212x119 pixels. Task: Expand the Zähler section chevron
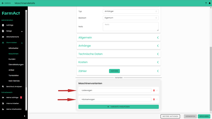(x=158, y=71)
